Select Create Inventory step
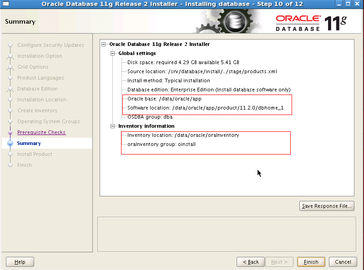This screenshot has height=270, width=364. pos(37,110)
